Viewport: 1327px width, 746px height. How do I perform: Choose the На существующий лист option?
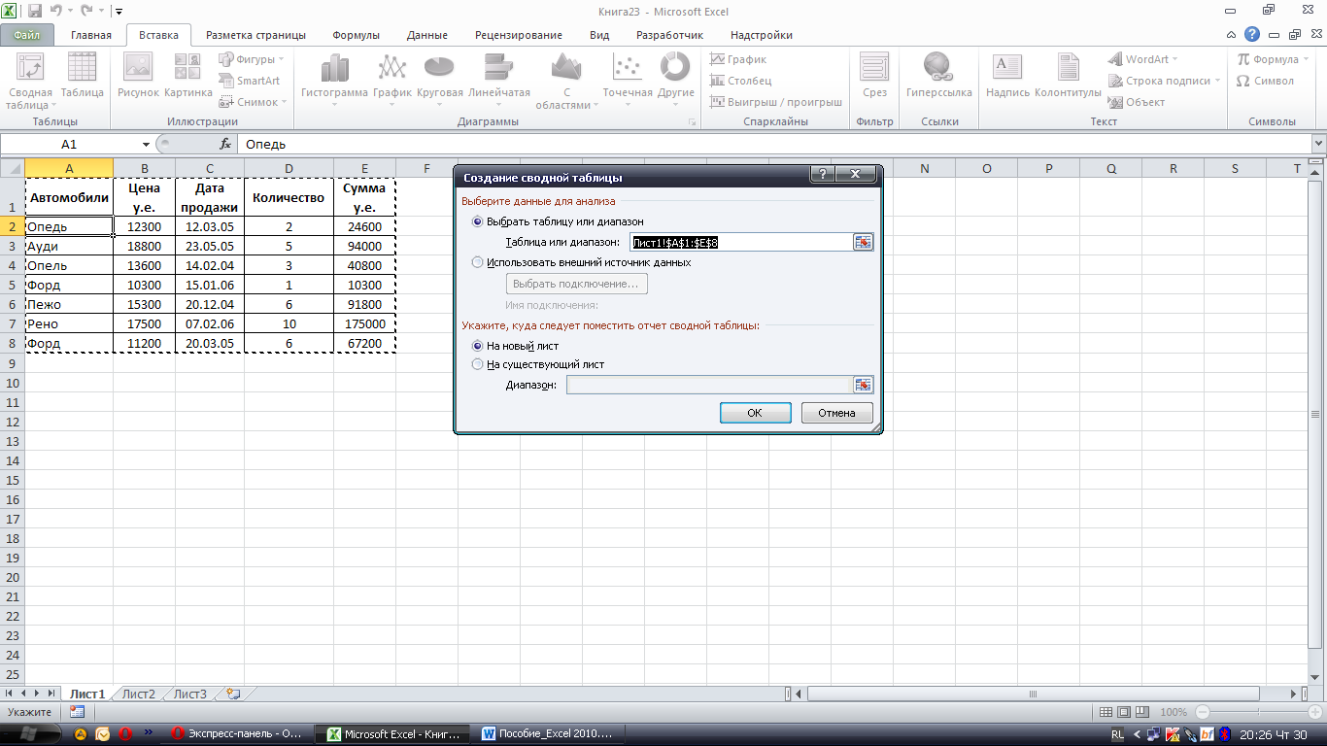(x=537, y=364)
